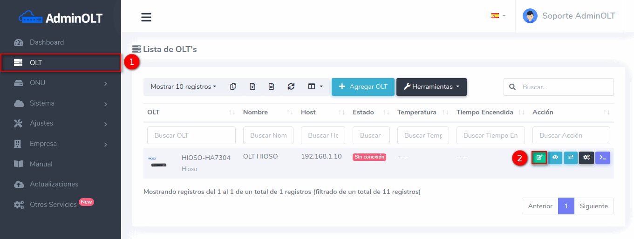Click the eye view icon for HIOSO-HA7304

tap(555, 158)
